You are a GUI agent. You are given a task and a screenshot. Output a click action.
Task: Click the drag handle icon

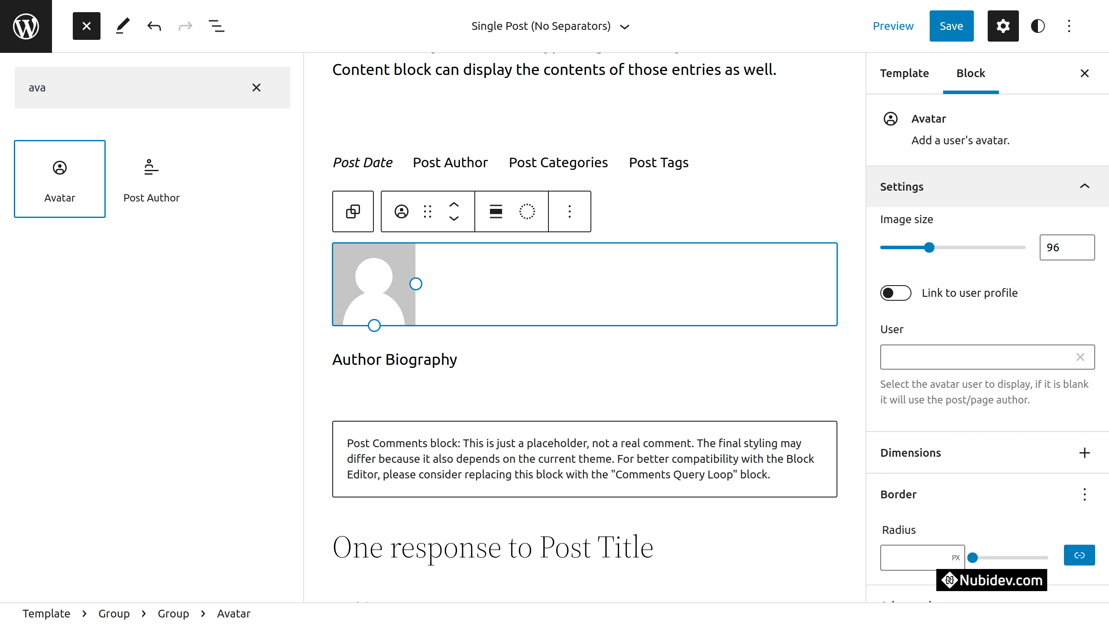pos(428,211)
